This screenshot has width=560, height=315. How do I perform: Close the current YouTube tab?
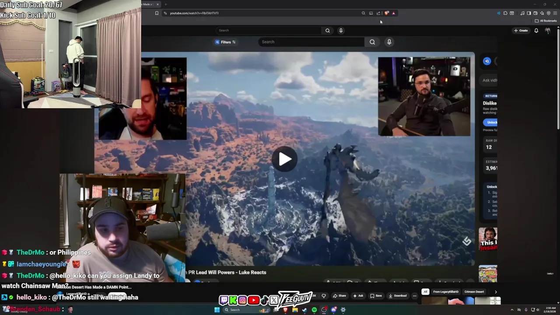157,4
